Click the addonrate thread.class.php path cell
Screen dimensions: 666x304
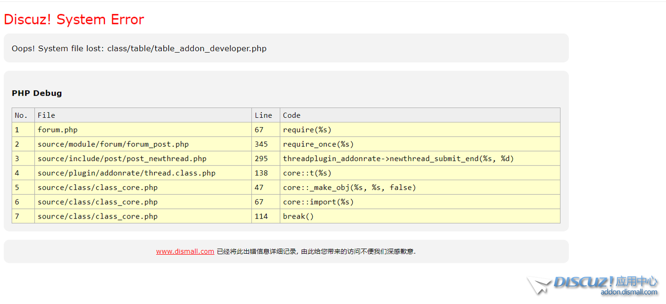pos(126,173)
